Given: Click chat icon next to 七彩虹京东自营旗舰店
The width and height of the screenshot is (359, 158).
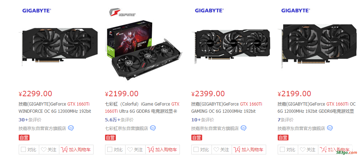Looking at the screenshot, I should (x=153, y=128).
